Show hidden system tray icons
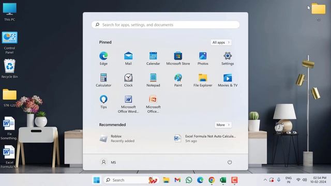Screen dimensions: 331x186 pyautogui.click(x=265, y=180)
